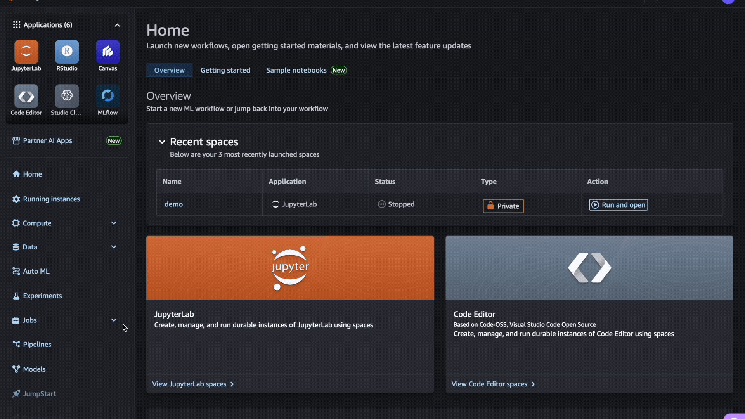Click the Partner AI Apps store icon
This screenshot has width=745, height=419.
click(16, 141)
